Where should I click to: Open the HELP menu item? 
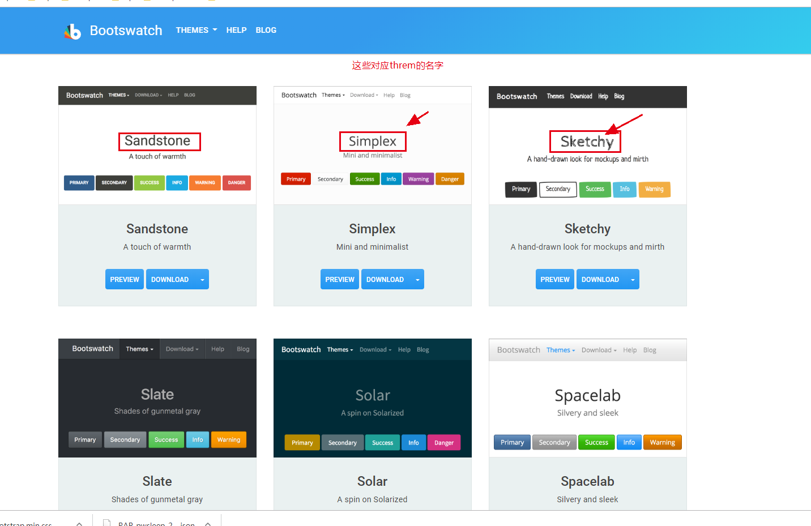click(x=236, y=30)
